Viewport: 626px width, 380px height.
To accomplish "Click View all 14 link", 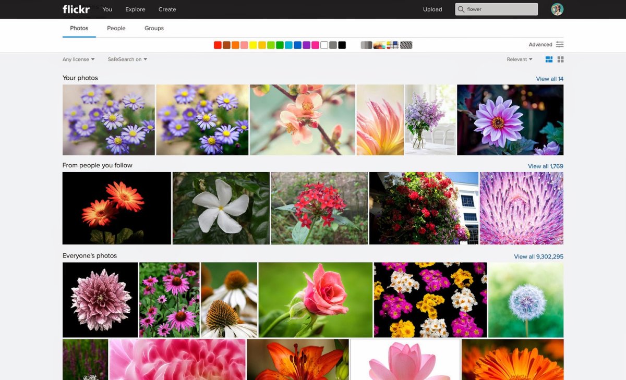I will click(x=549, y=79).
